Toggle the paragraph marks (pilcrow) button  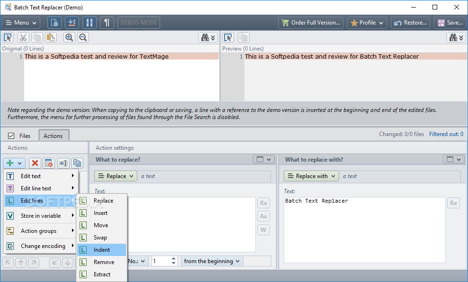[x=107, y=23]
